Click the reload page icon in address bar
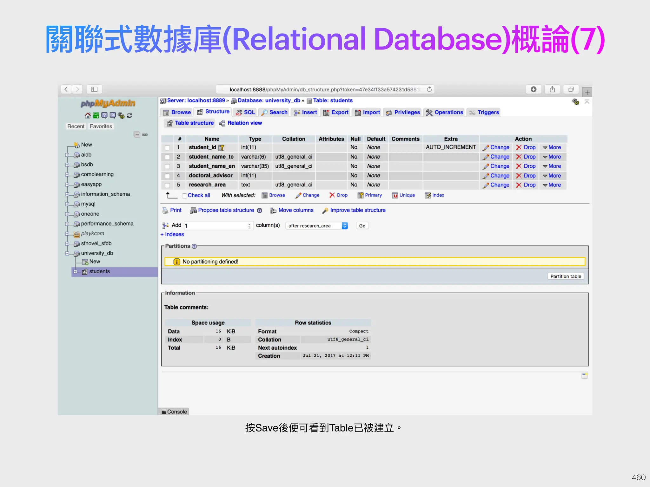Screen dimensions: 650x487 [x=429, y=89]
